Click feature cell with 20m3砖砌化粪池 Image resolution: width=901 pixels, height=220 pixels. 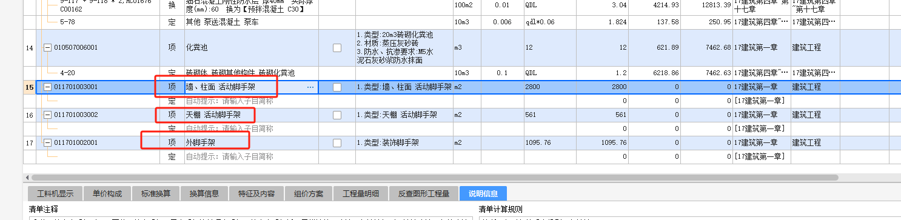[x=404, y=47]
